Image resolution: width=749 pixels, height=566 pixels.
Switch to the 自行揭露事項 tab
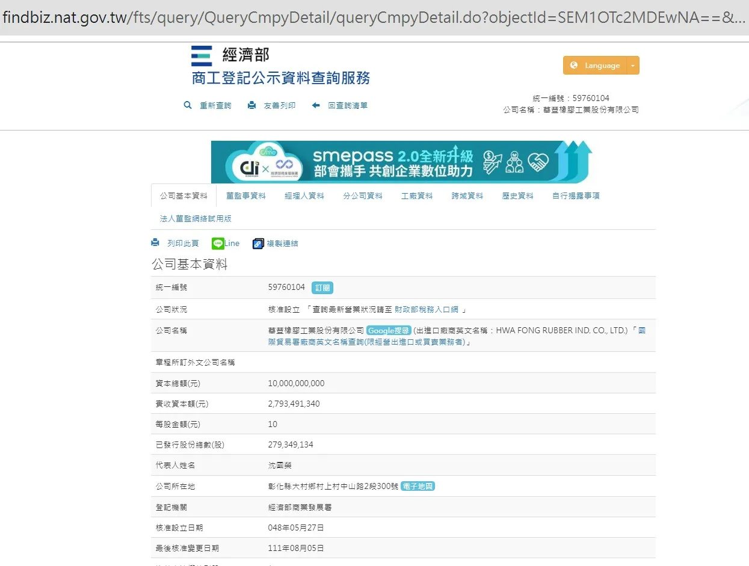(576, 196)
